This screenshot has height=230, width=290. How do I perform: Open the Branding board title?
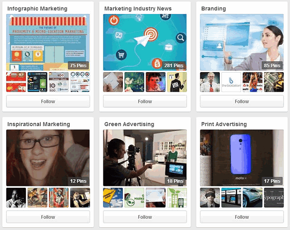pos(213,9)
